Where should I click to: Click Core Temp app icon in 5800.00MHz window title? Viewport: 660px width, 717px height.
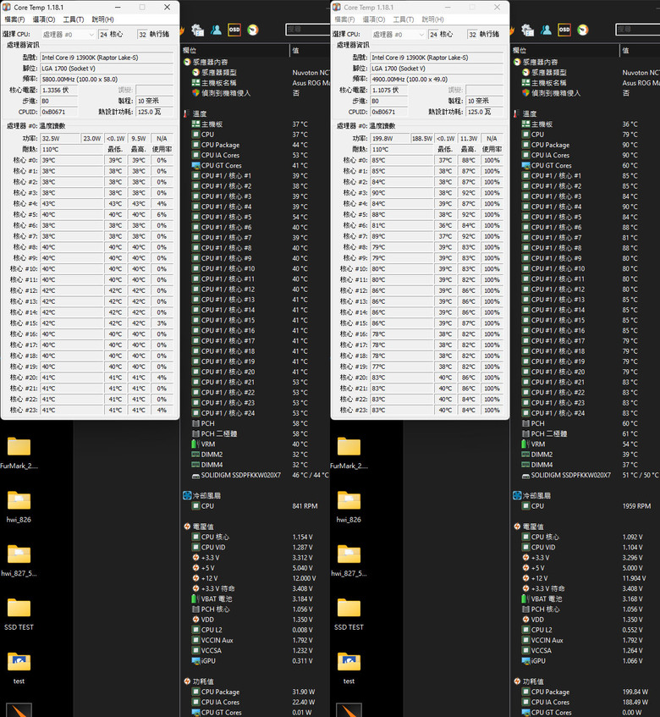coord(7,7)
